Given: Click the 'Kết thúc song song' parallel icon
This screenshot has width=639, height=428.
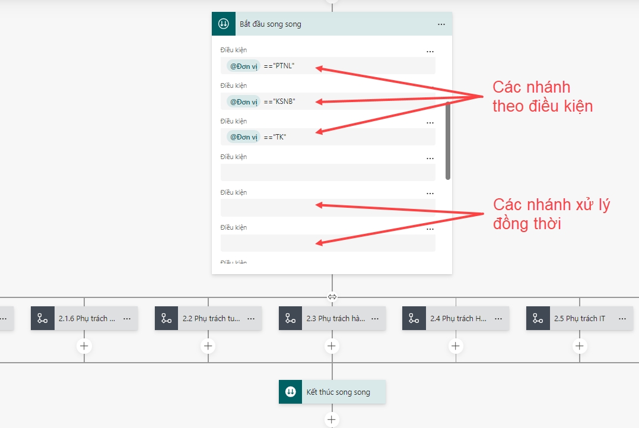Looking at the screenshot, I should pyautogui.click(x=291, y=392).
